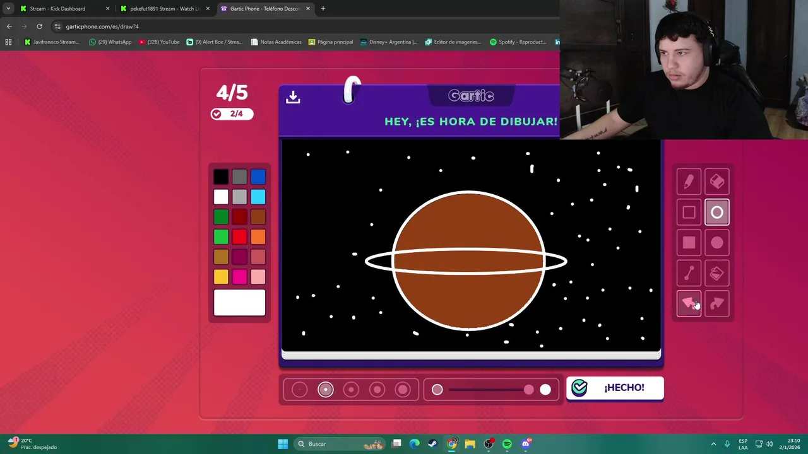
Task: Select the largest brush size
Action: tap(403, 390)
